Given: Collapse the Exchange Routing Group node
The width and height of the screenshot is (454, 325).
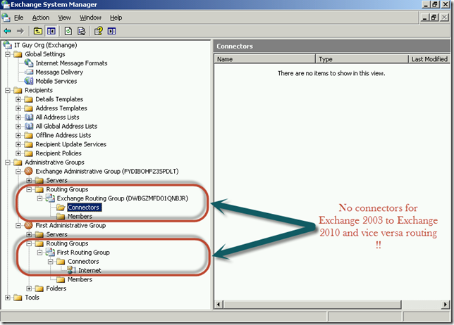Looking at the screenshot, I should pos(39,198).
